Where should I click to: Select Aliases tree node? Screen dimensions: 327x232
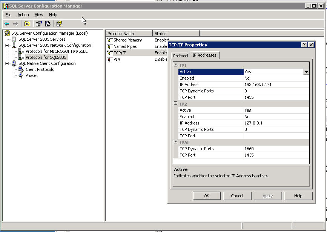point(32,75)
